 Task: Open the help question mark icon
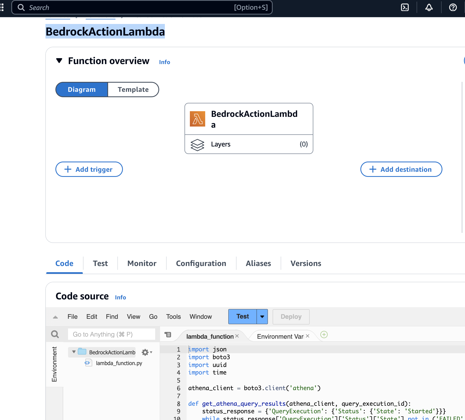pos(453,8)
